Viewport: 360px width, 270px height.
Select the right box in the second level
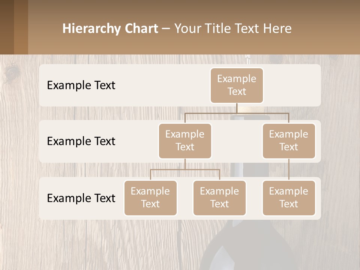pyautogui.click(x=289, y=141)
